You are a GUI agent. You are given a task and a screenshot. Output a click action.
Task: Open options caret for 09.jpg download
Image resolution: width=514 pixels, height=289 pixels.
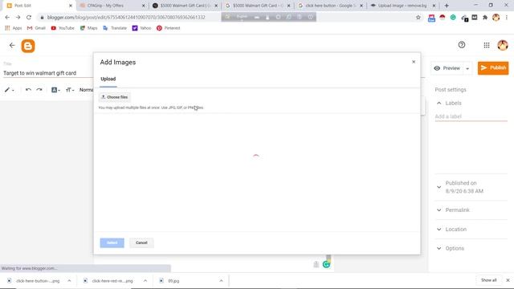tap(221, 281)
